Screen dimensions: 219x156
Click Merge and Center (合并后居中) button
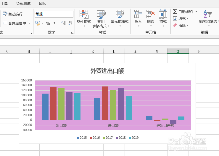click(15, 23)
